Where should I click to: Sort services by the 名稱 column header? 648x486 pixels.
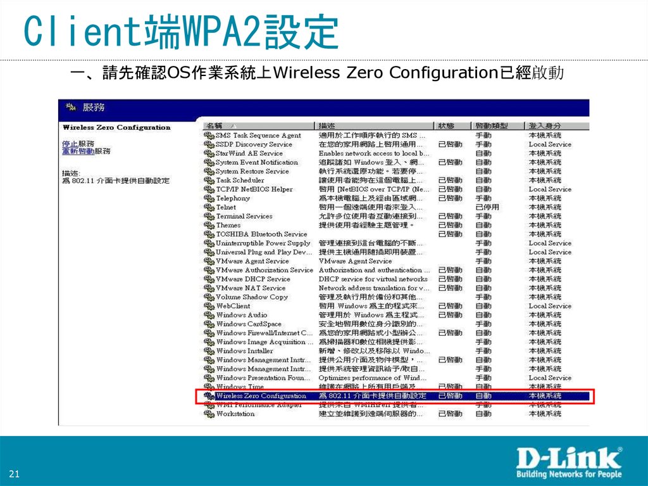258,125
